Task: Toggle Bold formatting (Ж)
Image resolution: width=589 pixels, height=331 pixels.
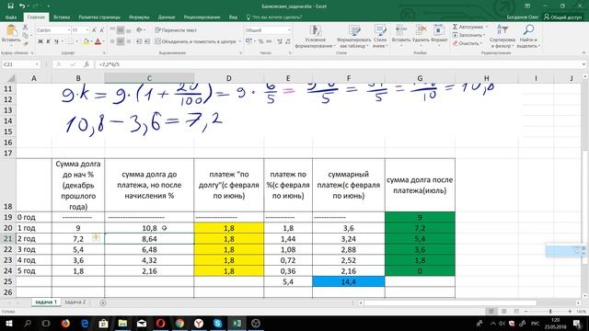Action: (x=40, y=41)
